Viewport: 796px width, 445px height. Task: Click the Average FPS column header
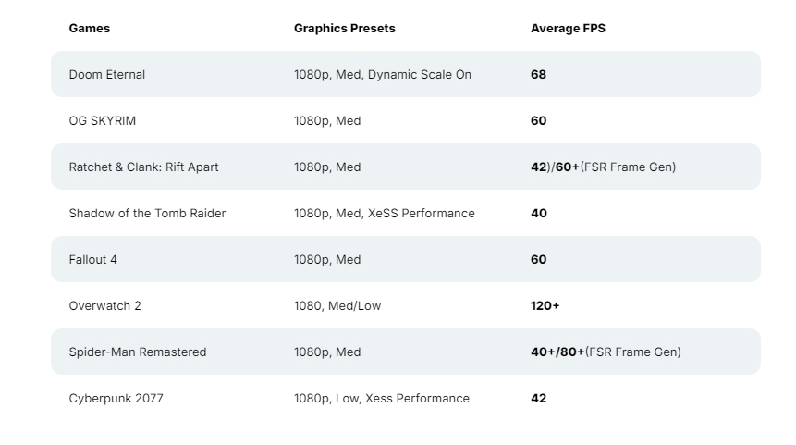click(568, 28)
